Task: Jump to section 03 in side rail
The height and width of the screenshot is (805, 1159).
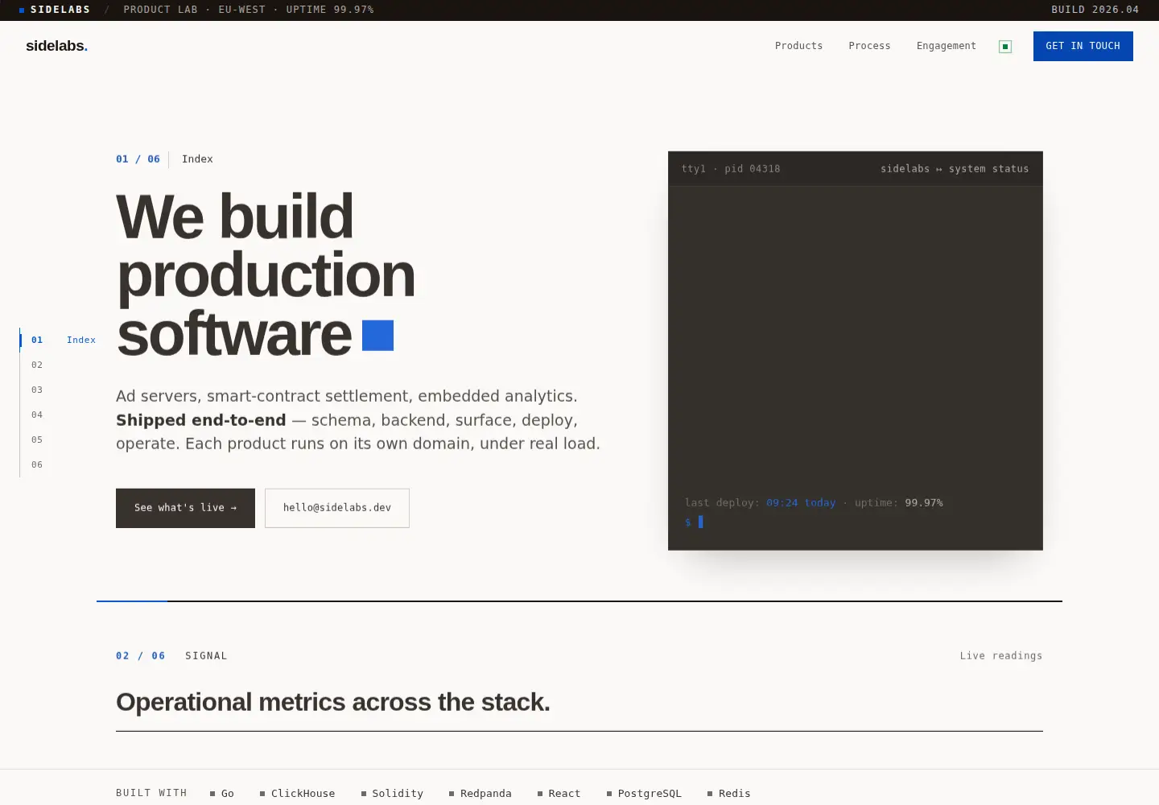Action: click(x=37, y=390)
